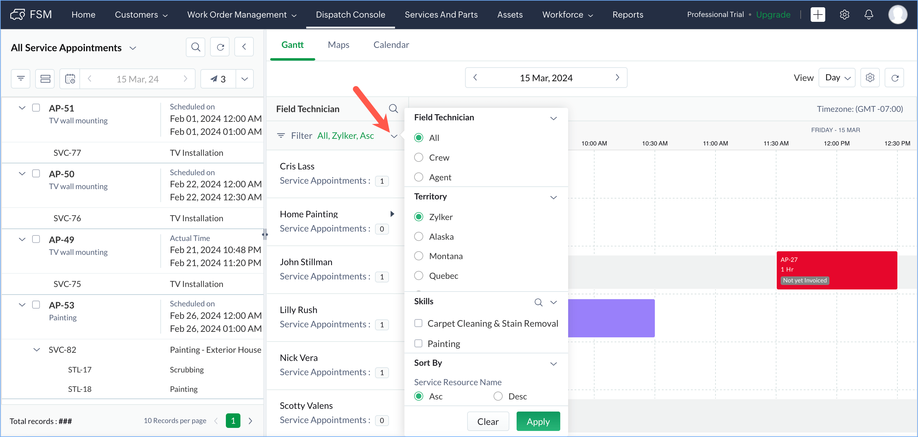Image resolution: width=918 pixels, height=437 pixels.
Task: Click the Upgrade link
Action: (x=773, y=15)
